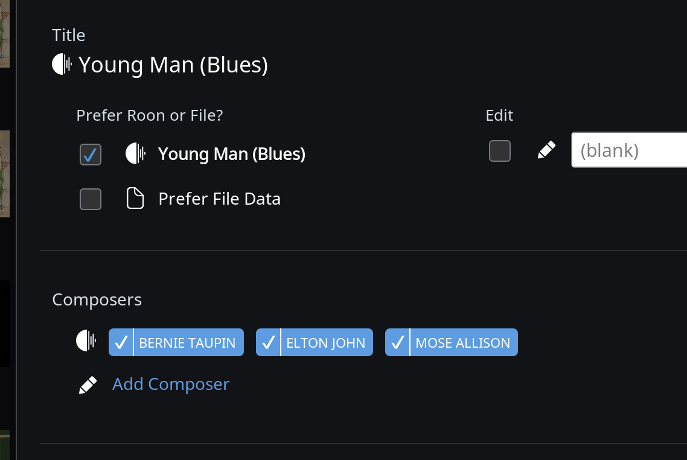This screenshot has height=460, width=687.
Task: Select the BERNIE TAUPIN composer name
Action: [x=188, y=343]
